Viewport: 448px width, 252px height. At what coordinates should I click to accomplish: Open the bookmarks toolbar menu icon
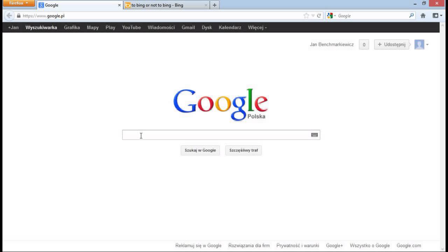[437, 16]
